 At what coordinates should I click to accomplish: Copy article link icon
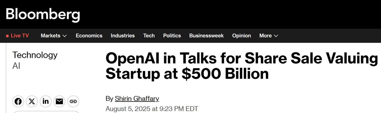[73, 101]
